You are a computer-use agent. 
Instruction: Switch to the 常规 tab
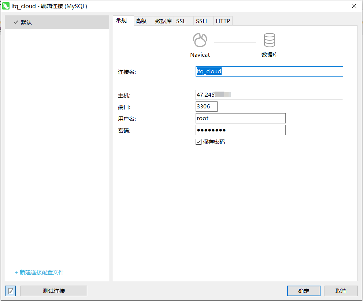click(x=123, y=21)
